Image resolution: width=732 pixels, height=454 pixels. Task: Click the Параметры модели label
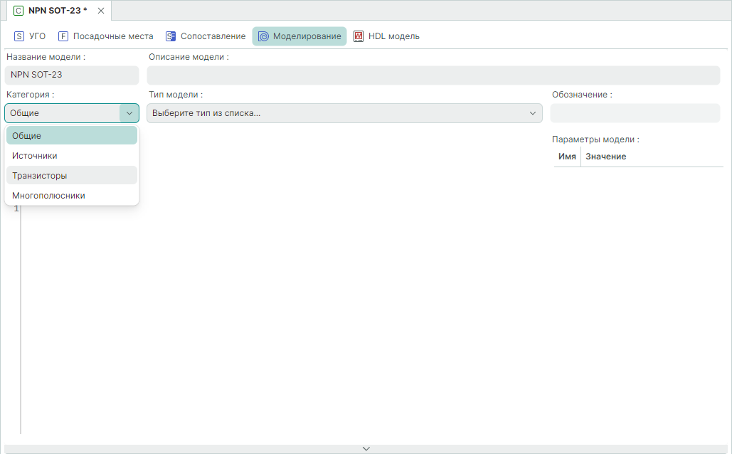pyautogui.click(x=595, y=139)
